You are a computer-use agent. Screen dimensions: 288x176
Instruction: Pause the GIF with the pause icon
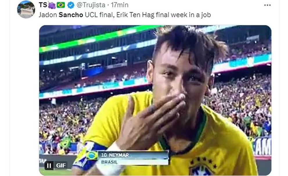click(49, 166)
